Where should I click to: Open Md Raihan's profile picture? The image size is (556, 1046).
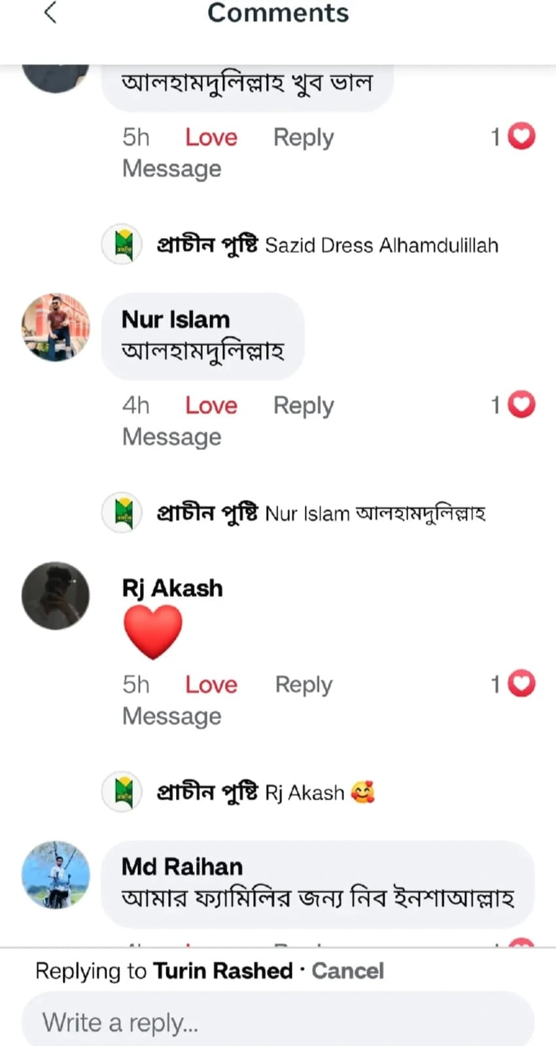coord(56,875)
